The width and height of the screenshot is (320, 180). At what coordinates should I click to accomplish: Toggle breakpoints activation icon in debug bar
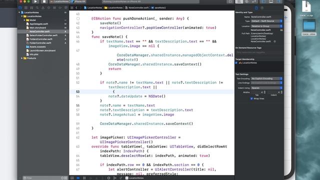(x=78, y=178)
